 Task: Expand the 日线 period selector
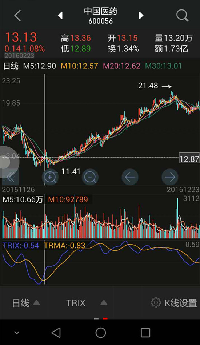point(26,303)
